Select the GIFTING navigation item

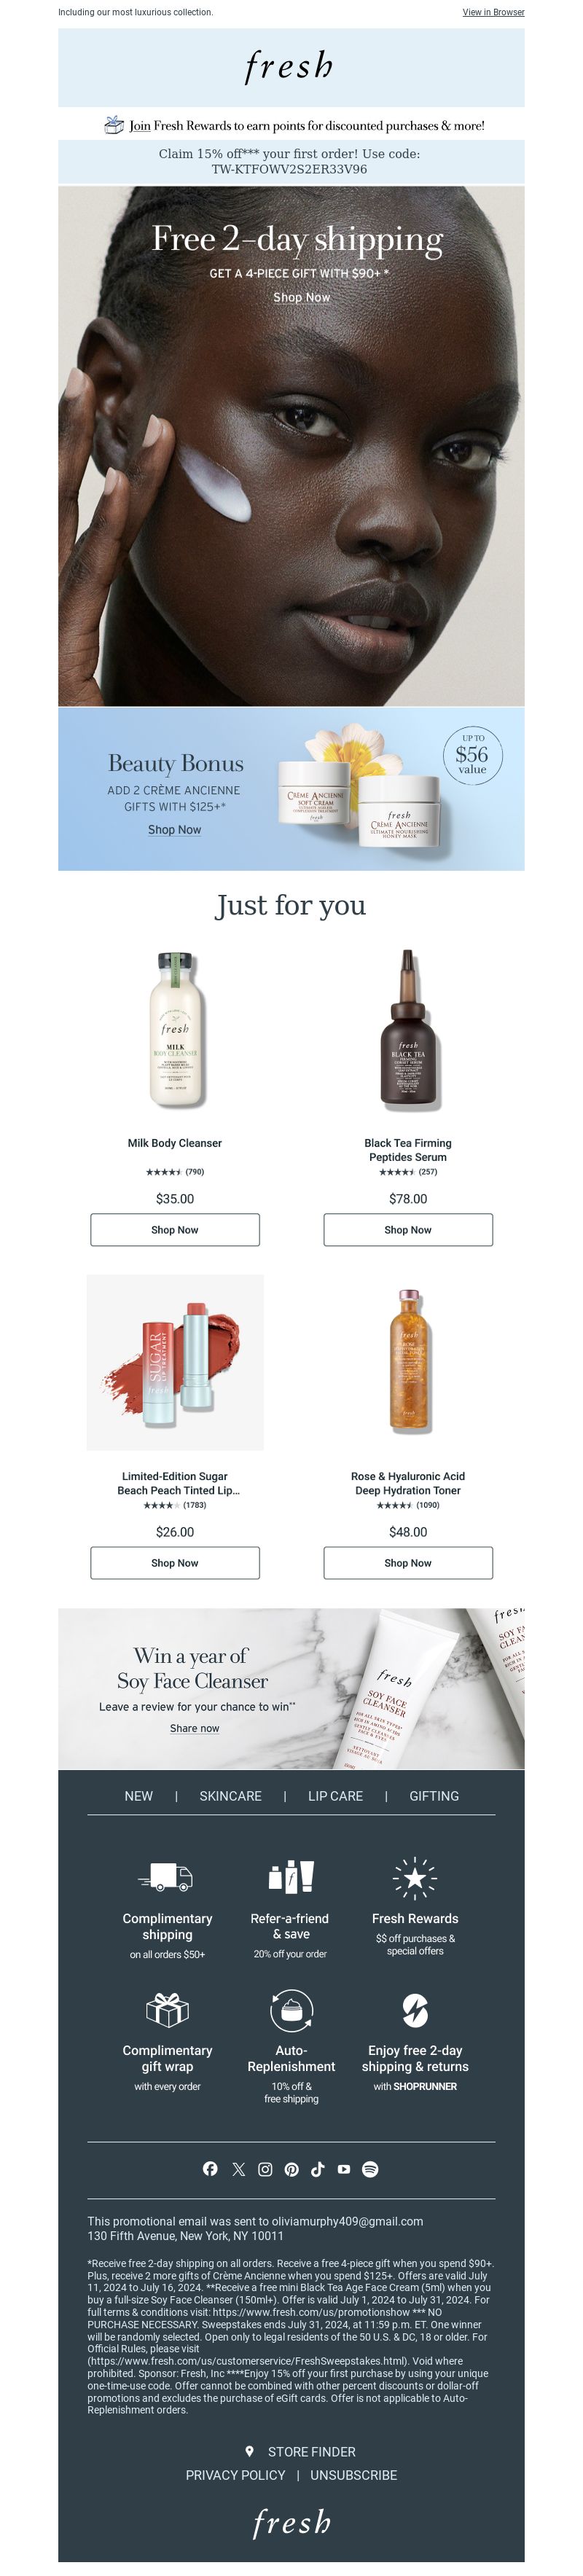434,1796
